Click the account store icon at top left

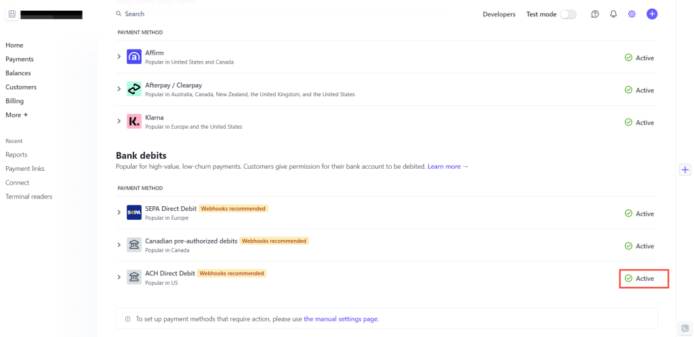pyautogui.click(x=12, y=14)
